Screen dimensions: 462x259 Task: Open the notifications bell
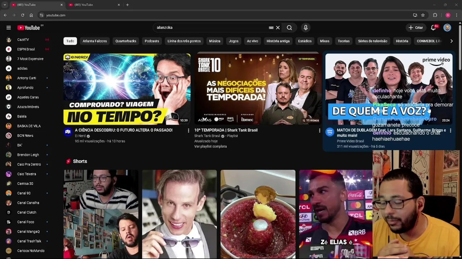point(433,28)
